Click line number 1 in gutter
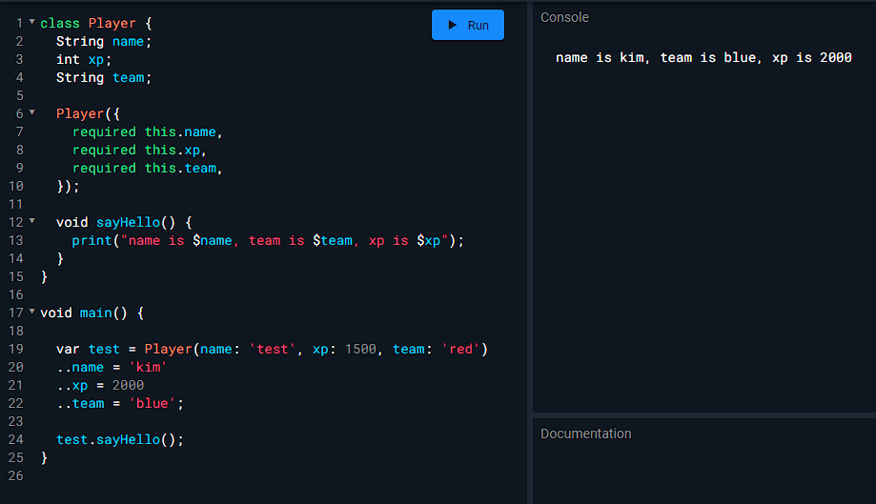This screenshot has height=504, width=876. [x=20, y=23]
